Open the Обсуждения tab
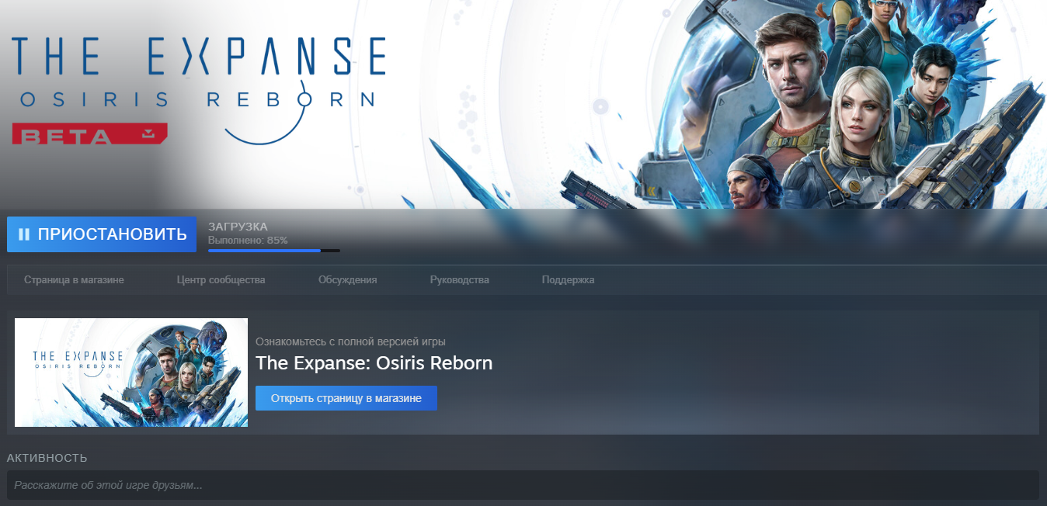The height and width of the screenshot is (506, 1047). [347, 280]
